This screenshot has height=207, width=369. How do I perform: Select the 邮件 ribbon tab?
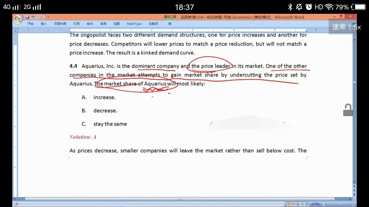pos(90,24)
